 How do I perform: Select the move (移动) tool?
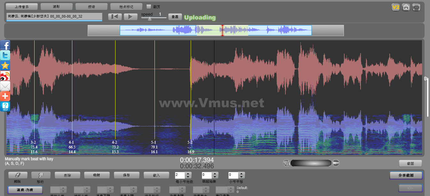(41, 175)
